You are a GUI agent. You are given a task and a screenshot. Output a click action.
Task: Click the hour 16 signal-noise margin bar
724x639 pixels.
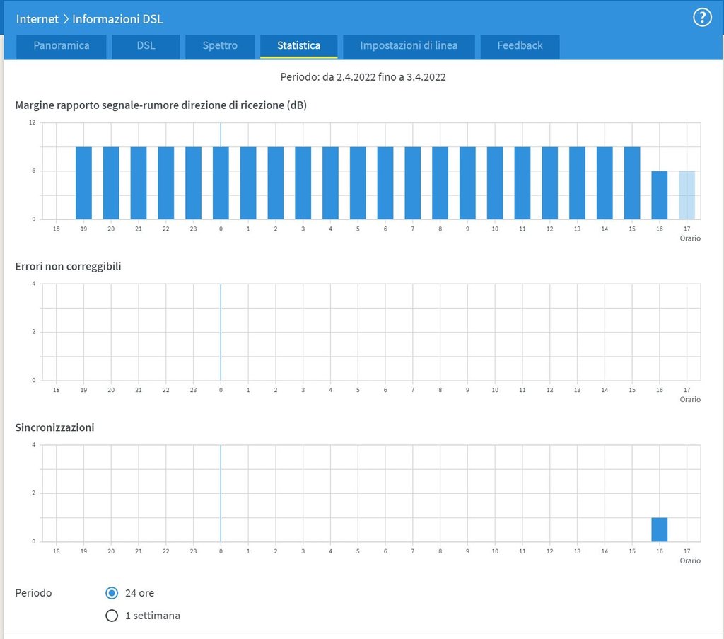coord(659,195)
